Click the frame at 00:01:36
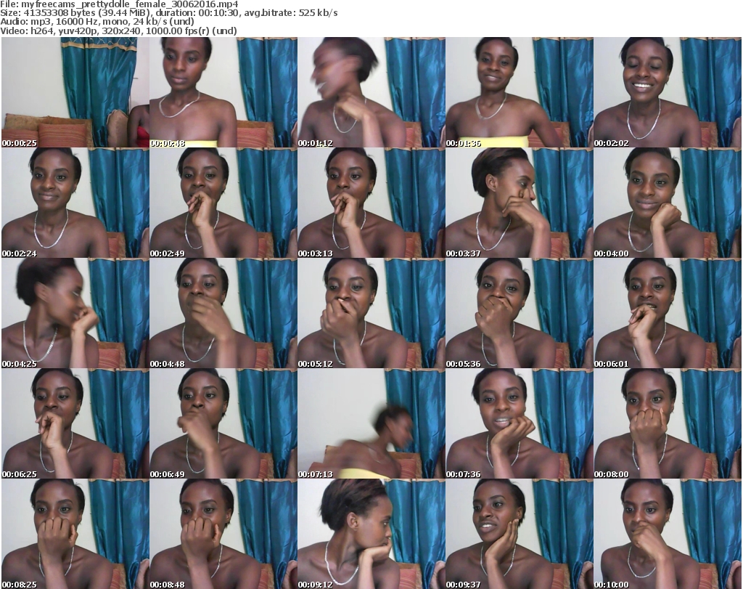Viewport: 743px width, 589px height. (519, 93)
